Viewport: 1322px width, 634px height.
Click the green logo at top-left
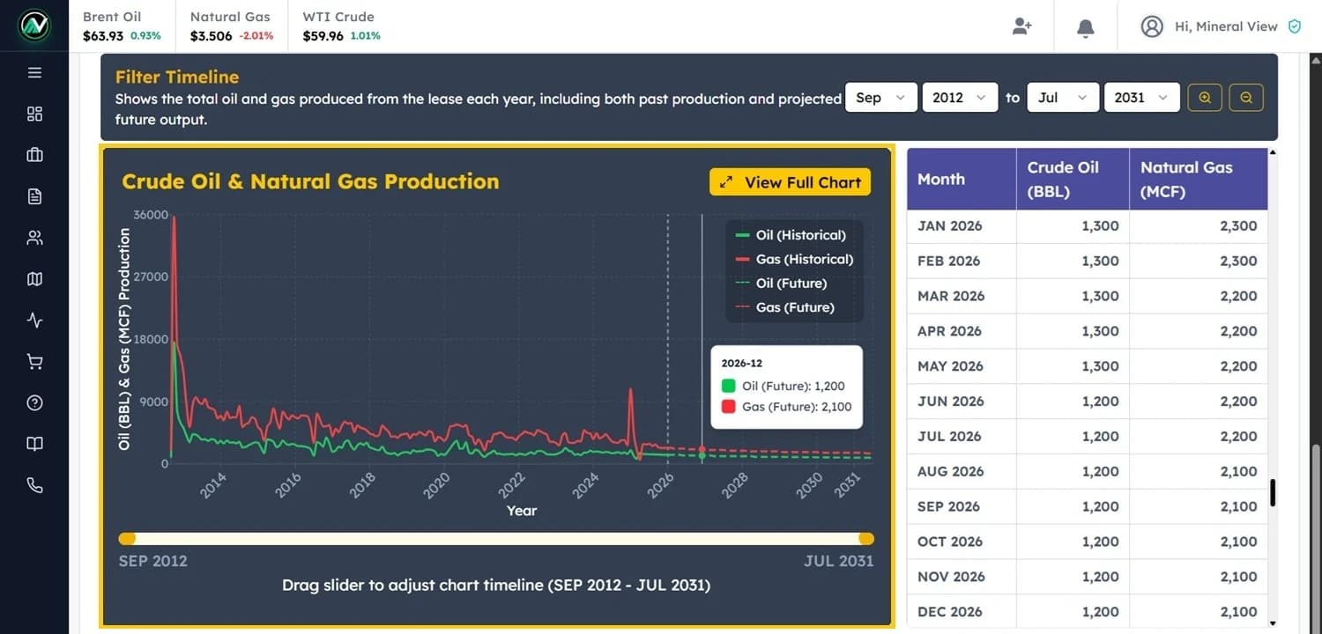click(34, 26)
